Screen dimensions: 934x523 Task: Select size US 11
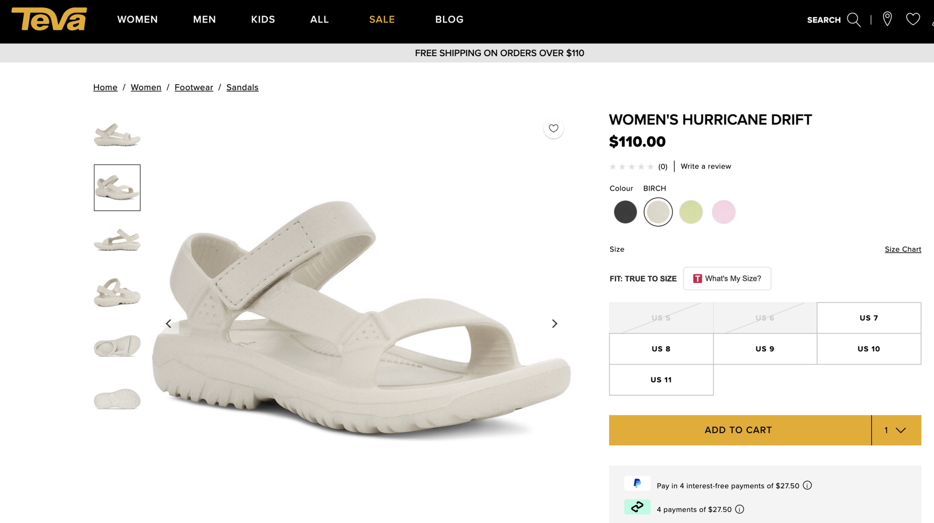(x=661, y=379)
